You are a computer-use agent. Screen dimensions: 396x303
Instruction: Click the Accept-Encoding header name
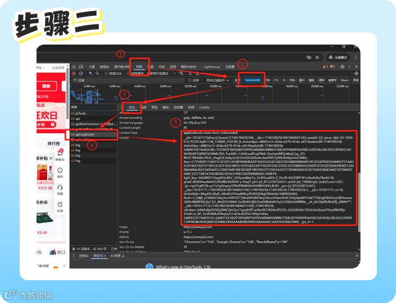tap(130, 118)
